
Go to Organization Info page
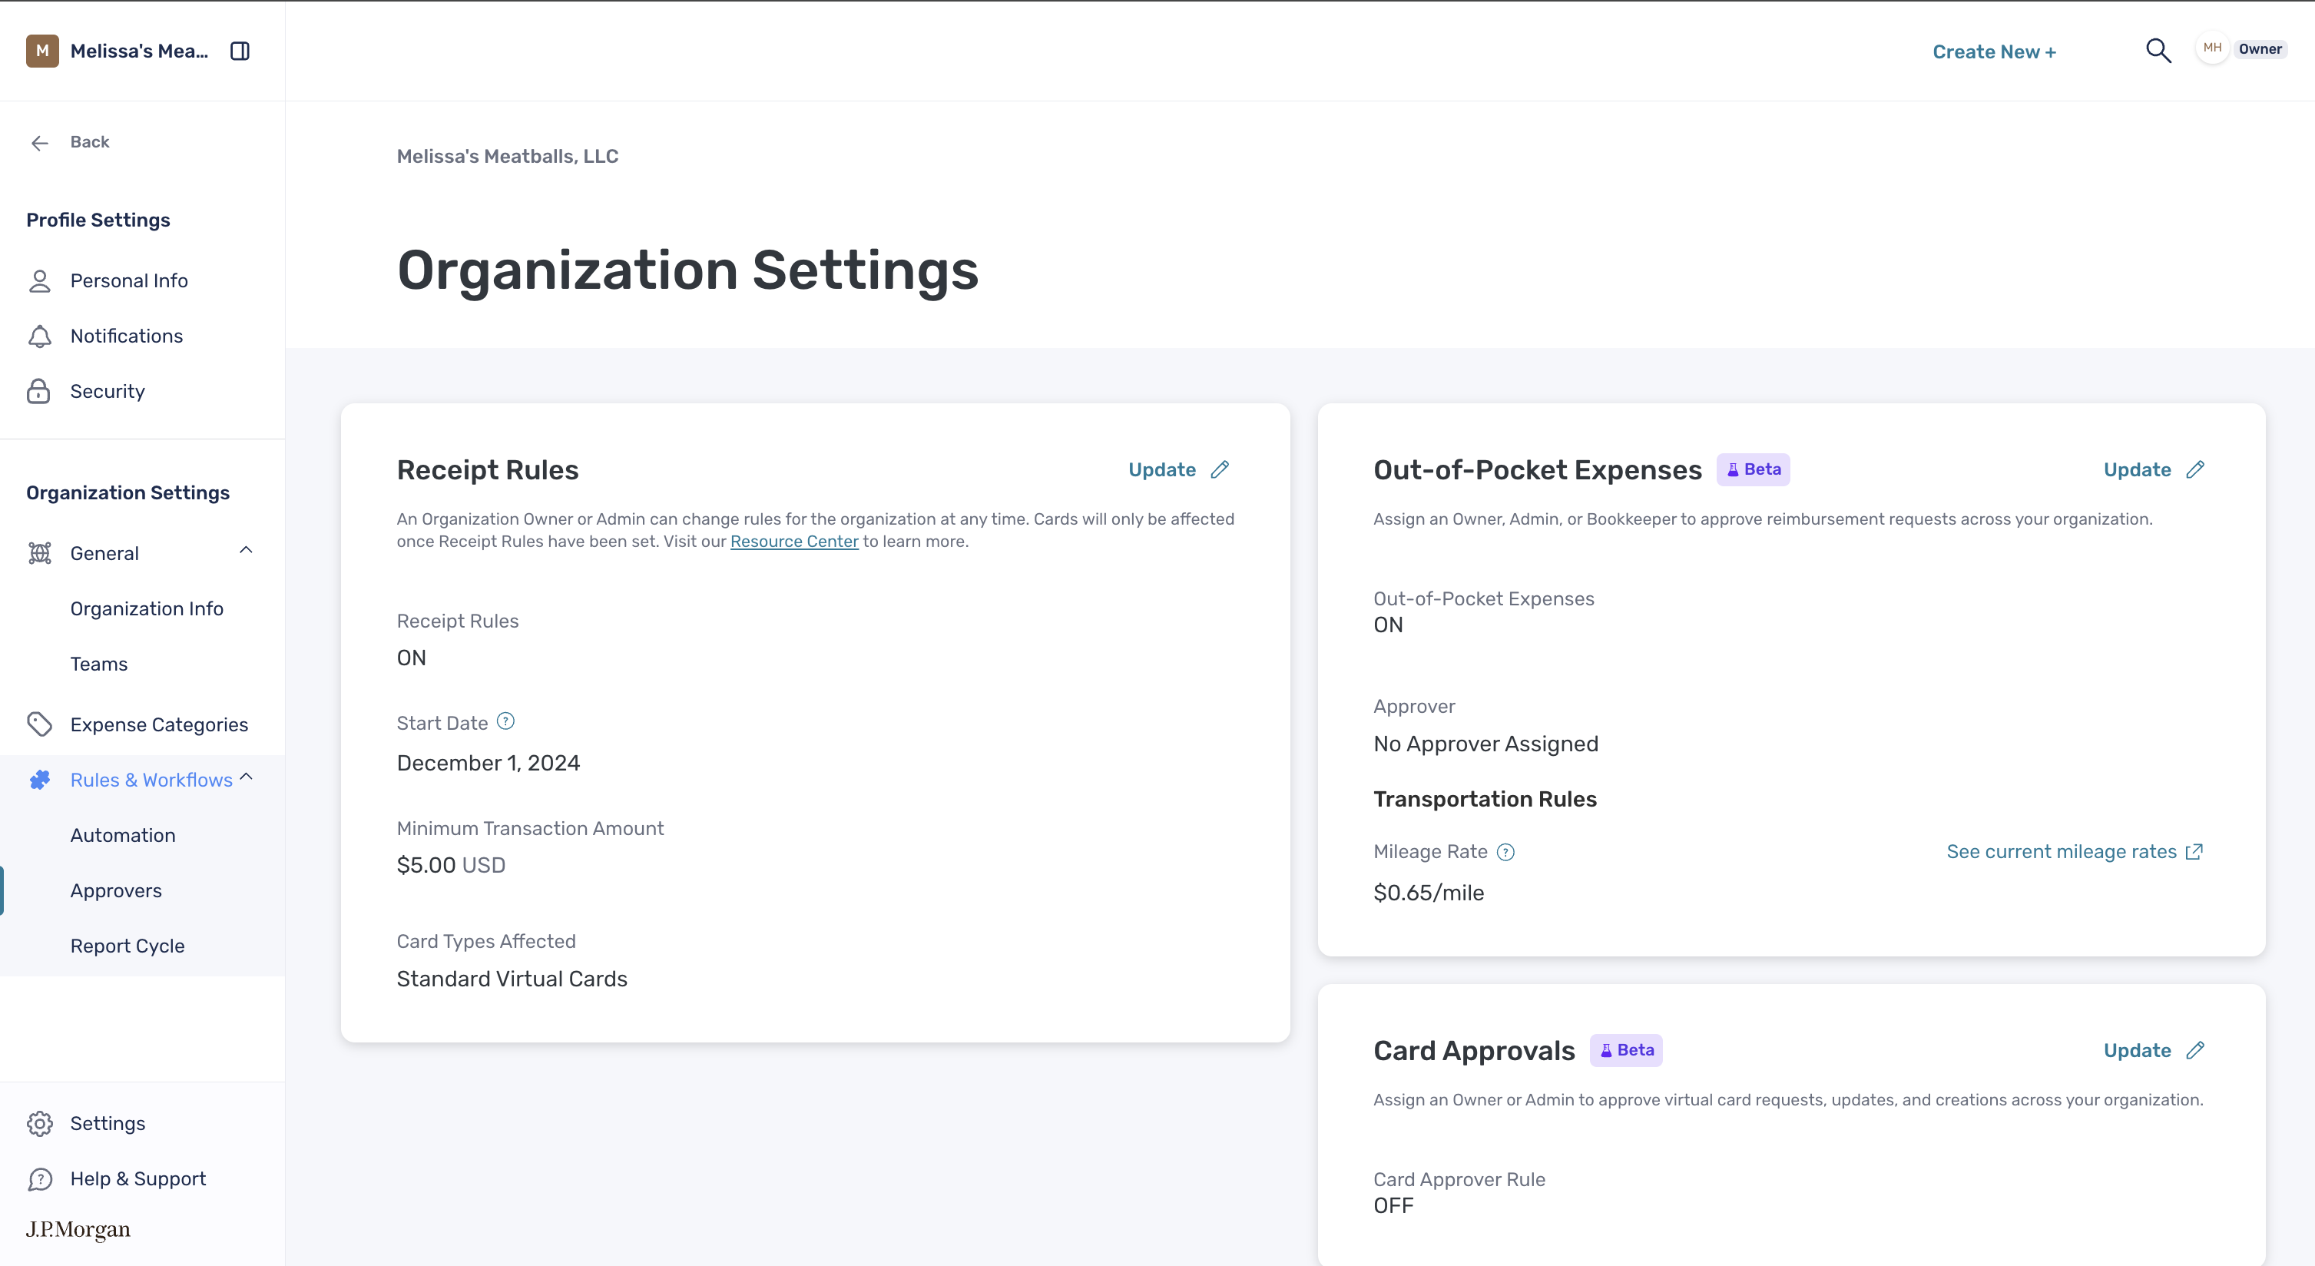[x=147, y=609]
